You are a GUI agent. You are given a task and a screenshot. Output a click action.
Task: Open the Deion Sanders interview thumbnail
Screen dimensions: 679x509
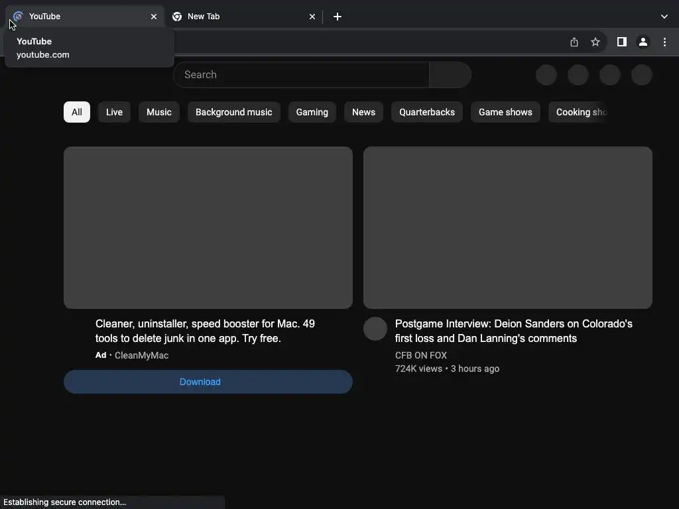click(x=507, y=228)
